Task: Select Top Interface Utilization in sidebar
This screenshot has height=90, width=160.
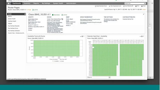Action: 14,30
